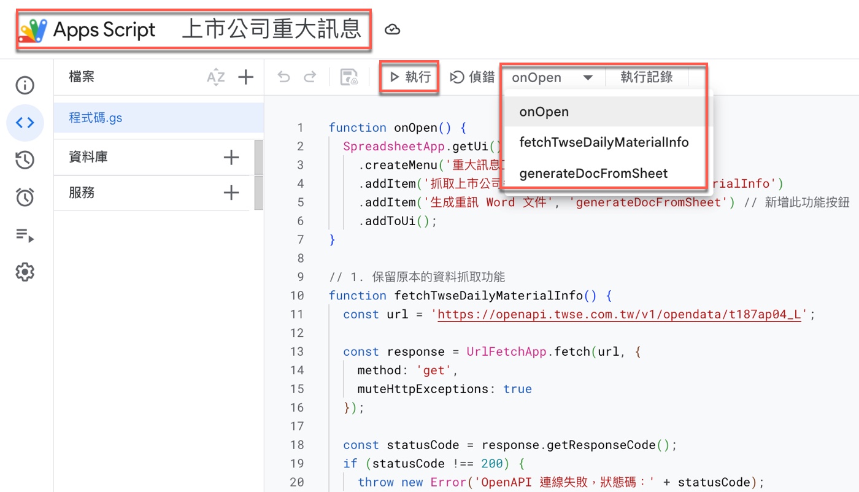
Task: Open the Editor code icon in sidebar
Action: tap(25, 123)
